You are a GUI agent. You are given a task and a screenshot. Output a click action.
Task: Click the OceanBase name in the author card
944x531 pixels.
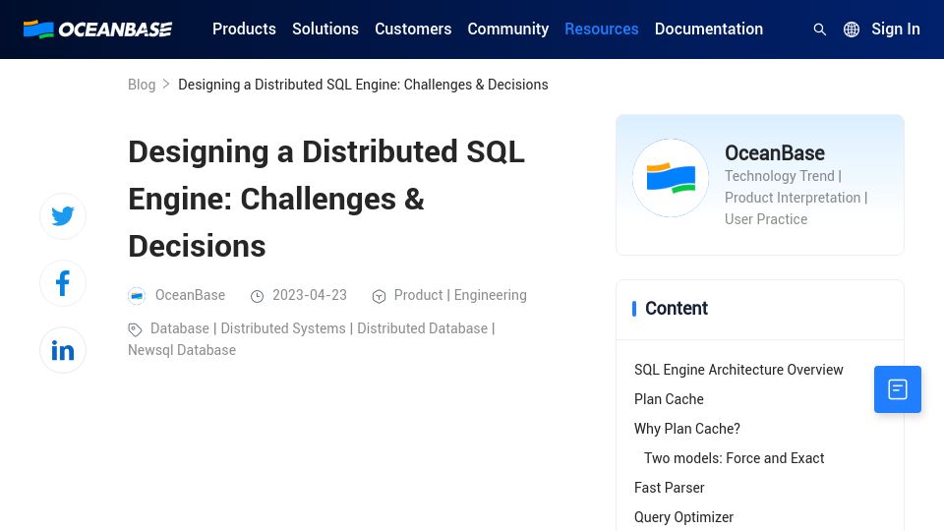(774, 153)
